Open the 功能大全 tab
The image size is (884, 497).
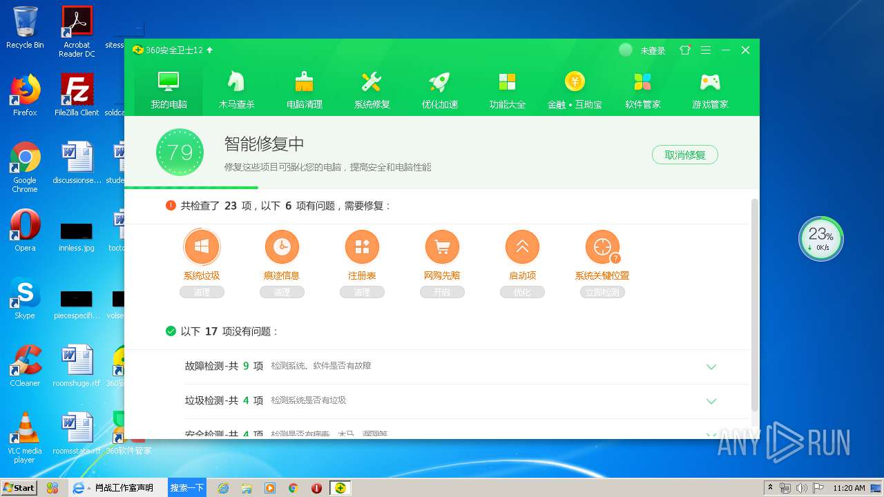click(507, 90)
